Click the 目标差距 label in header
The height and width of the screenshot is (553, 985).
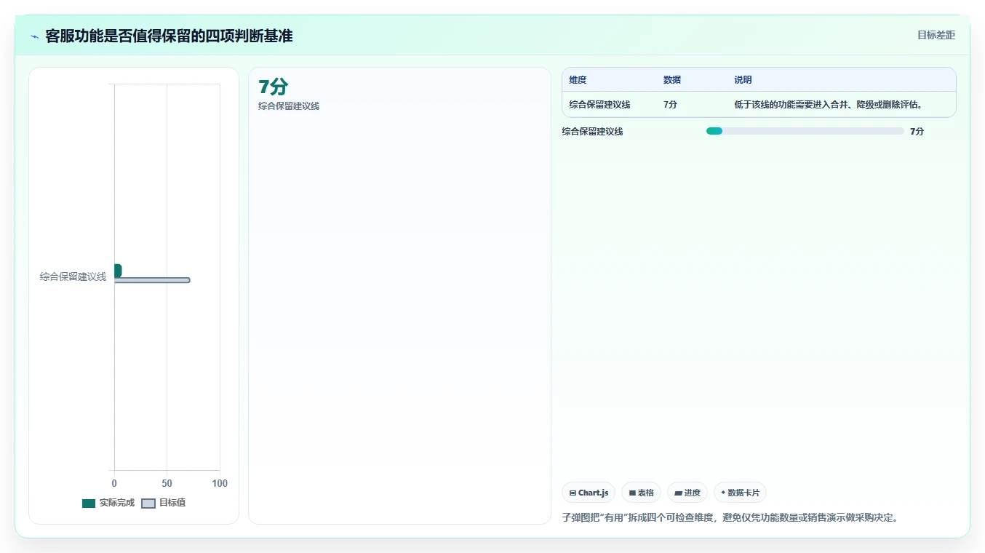[x=936, y=35]
